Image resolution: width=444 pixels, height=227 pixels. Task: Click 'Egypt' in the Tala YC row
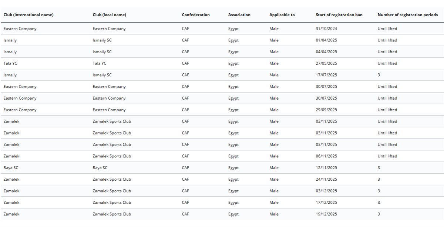[233, 63]
